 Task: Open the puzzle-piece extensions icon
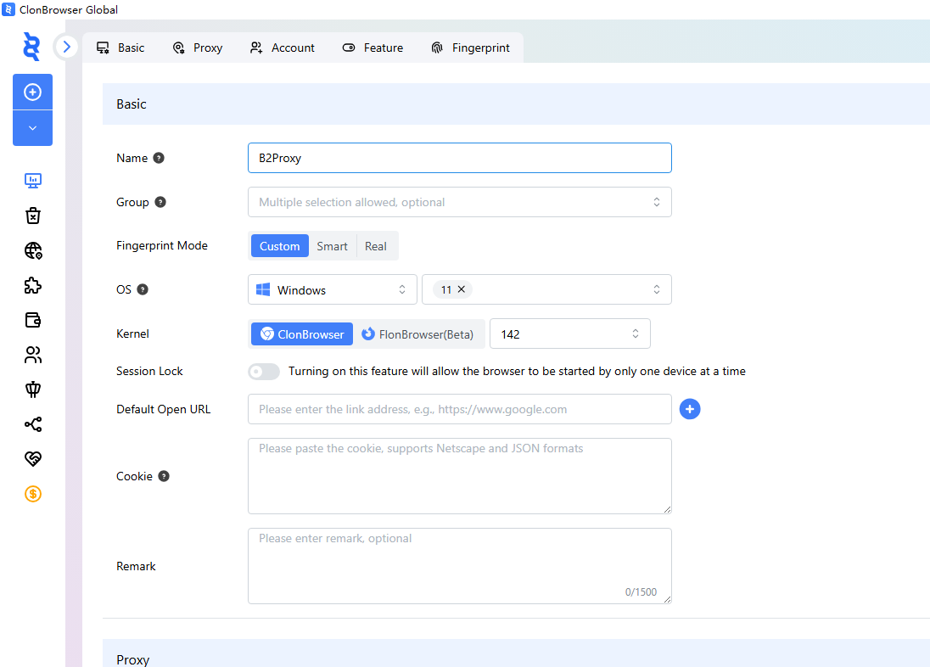tap(33, 285)
